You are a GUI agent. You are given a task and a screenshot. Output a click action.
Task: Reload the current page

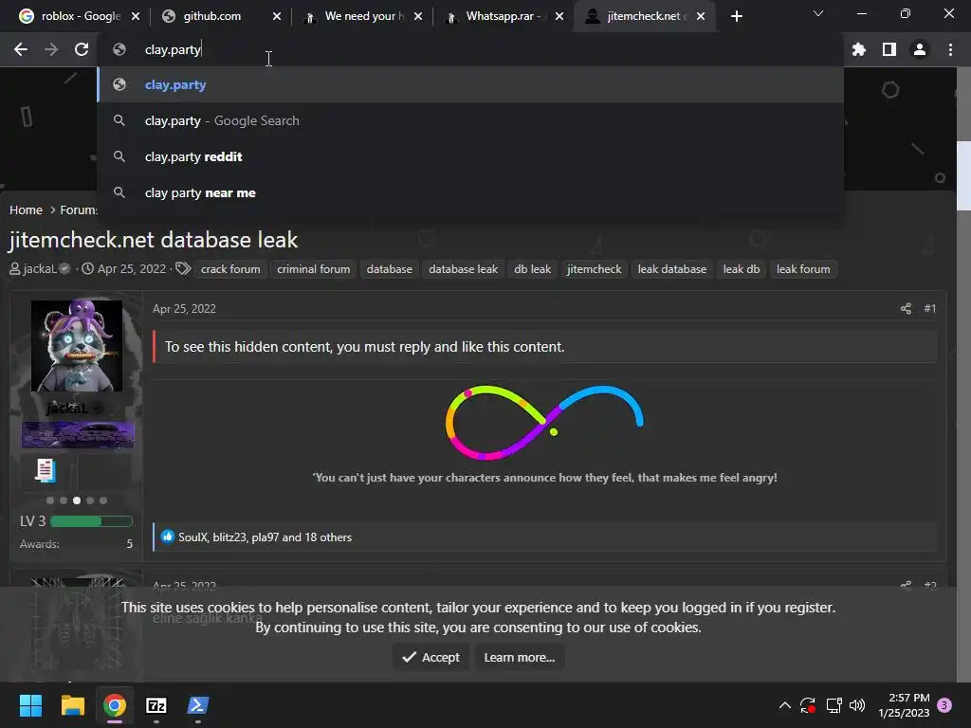pyautogui.click(x=82, y=49)
